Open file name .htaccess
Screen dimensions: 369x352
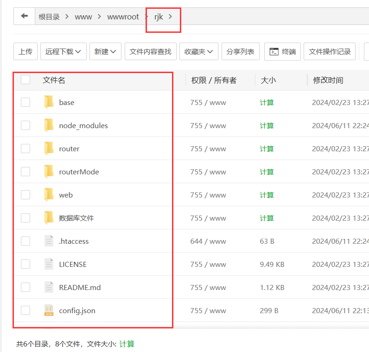pyautogui.click(x=74, y=241)
